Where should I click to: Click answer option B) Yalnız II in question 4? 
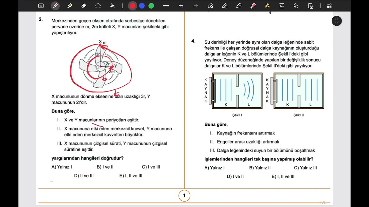coord(260,168)
